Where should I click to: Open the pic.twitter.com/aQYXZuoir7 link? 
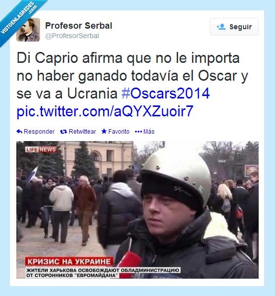click(x=105, y=111)
